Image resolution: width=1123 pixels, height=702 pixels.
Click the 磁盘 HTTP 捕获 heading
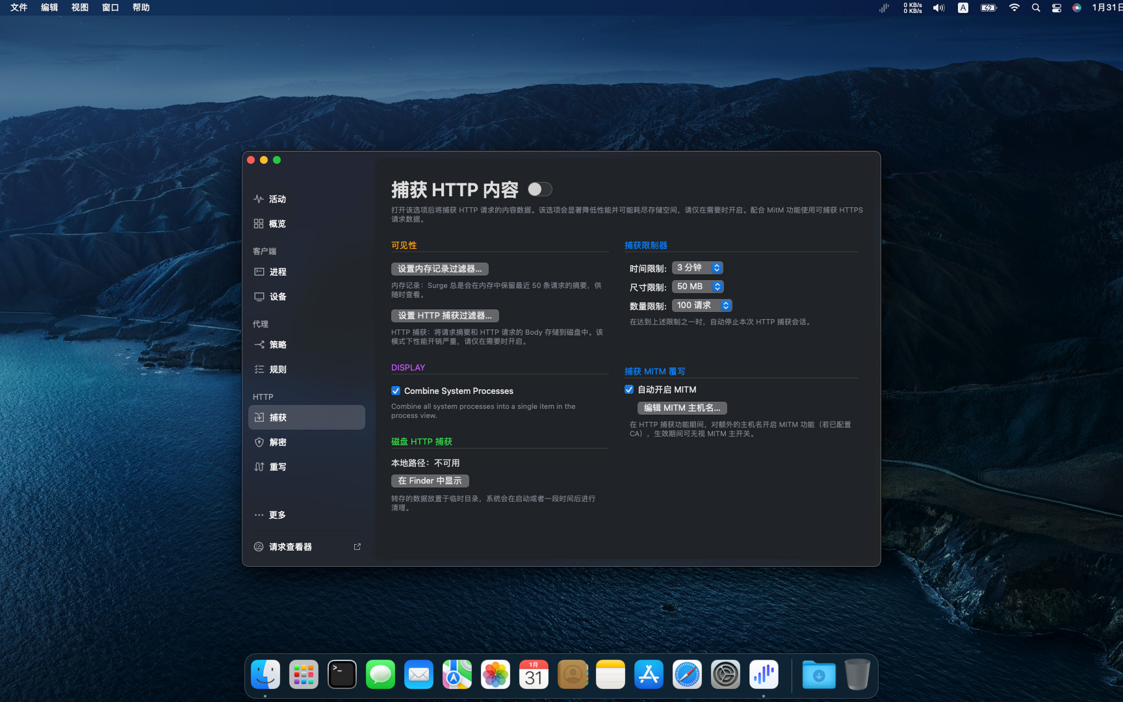click(422, 441)
